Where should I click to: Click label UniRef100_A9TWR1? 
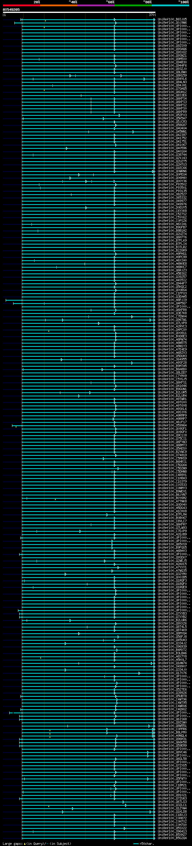coord(172,399)
